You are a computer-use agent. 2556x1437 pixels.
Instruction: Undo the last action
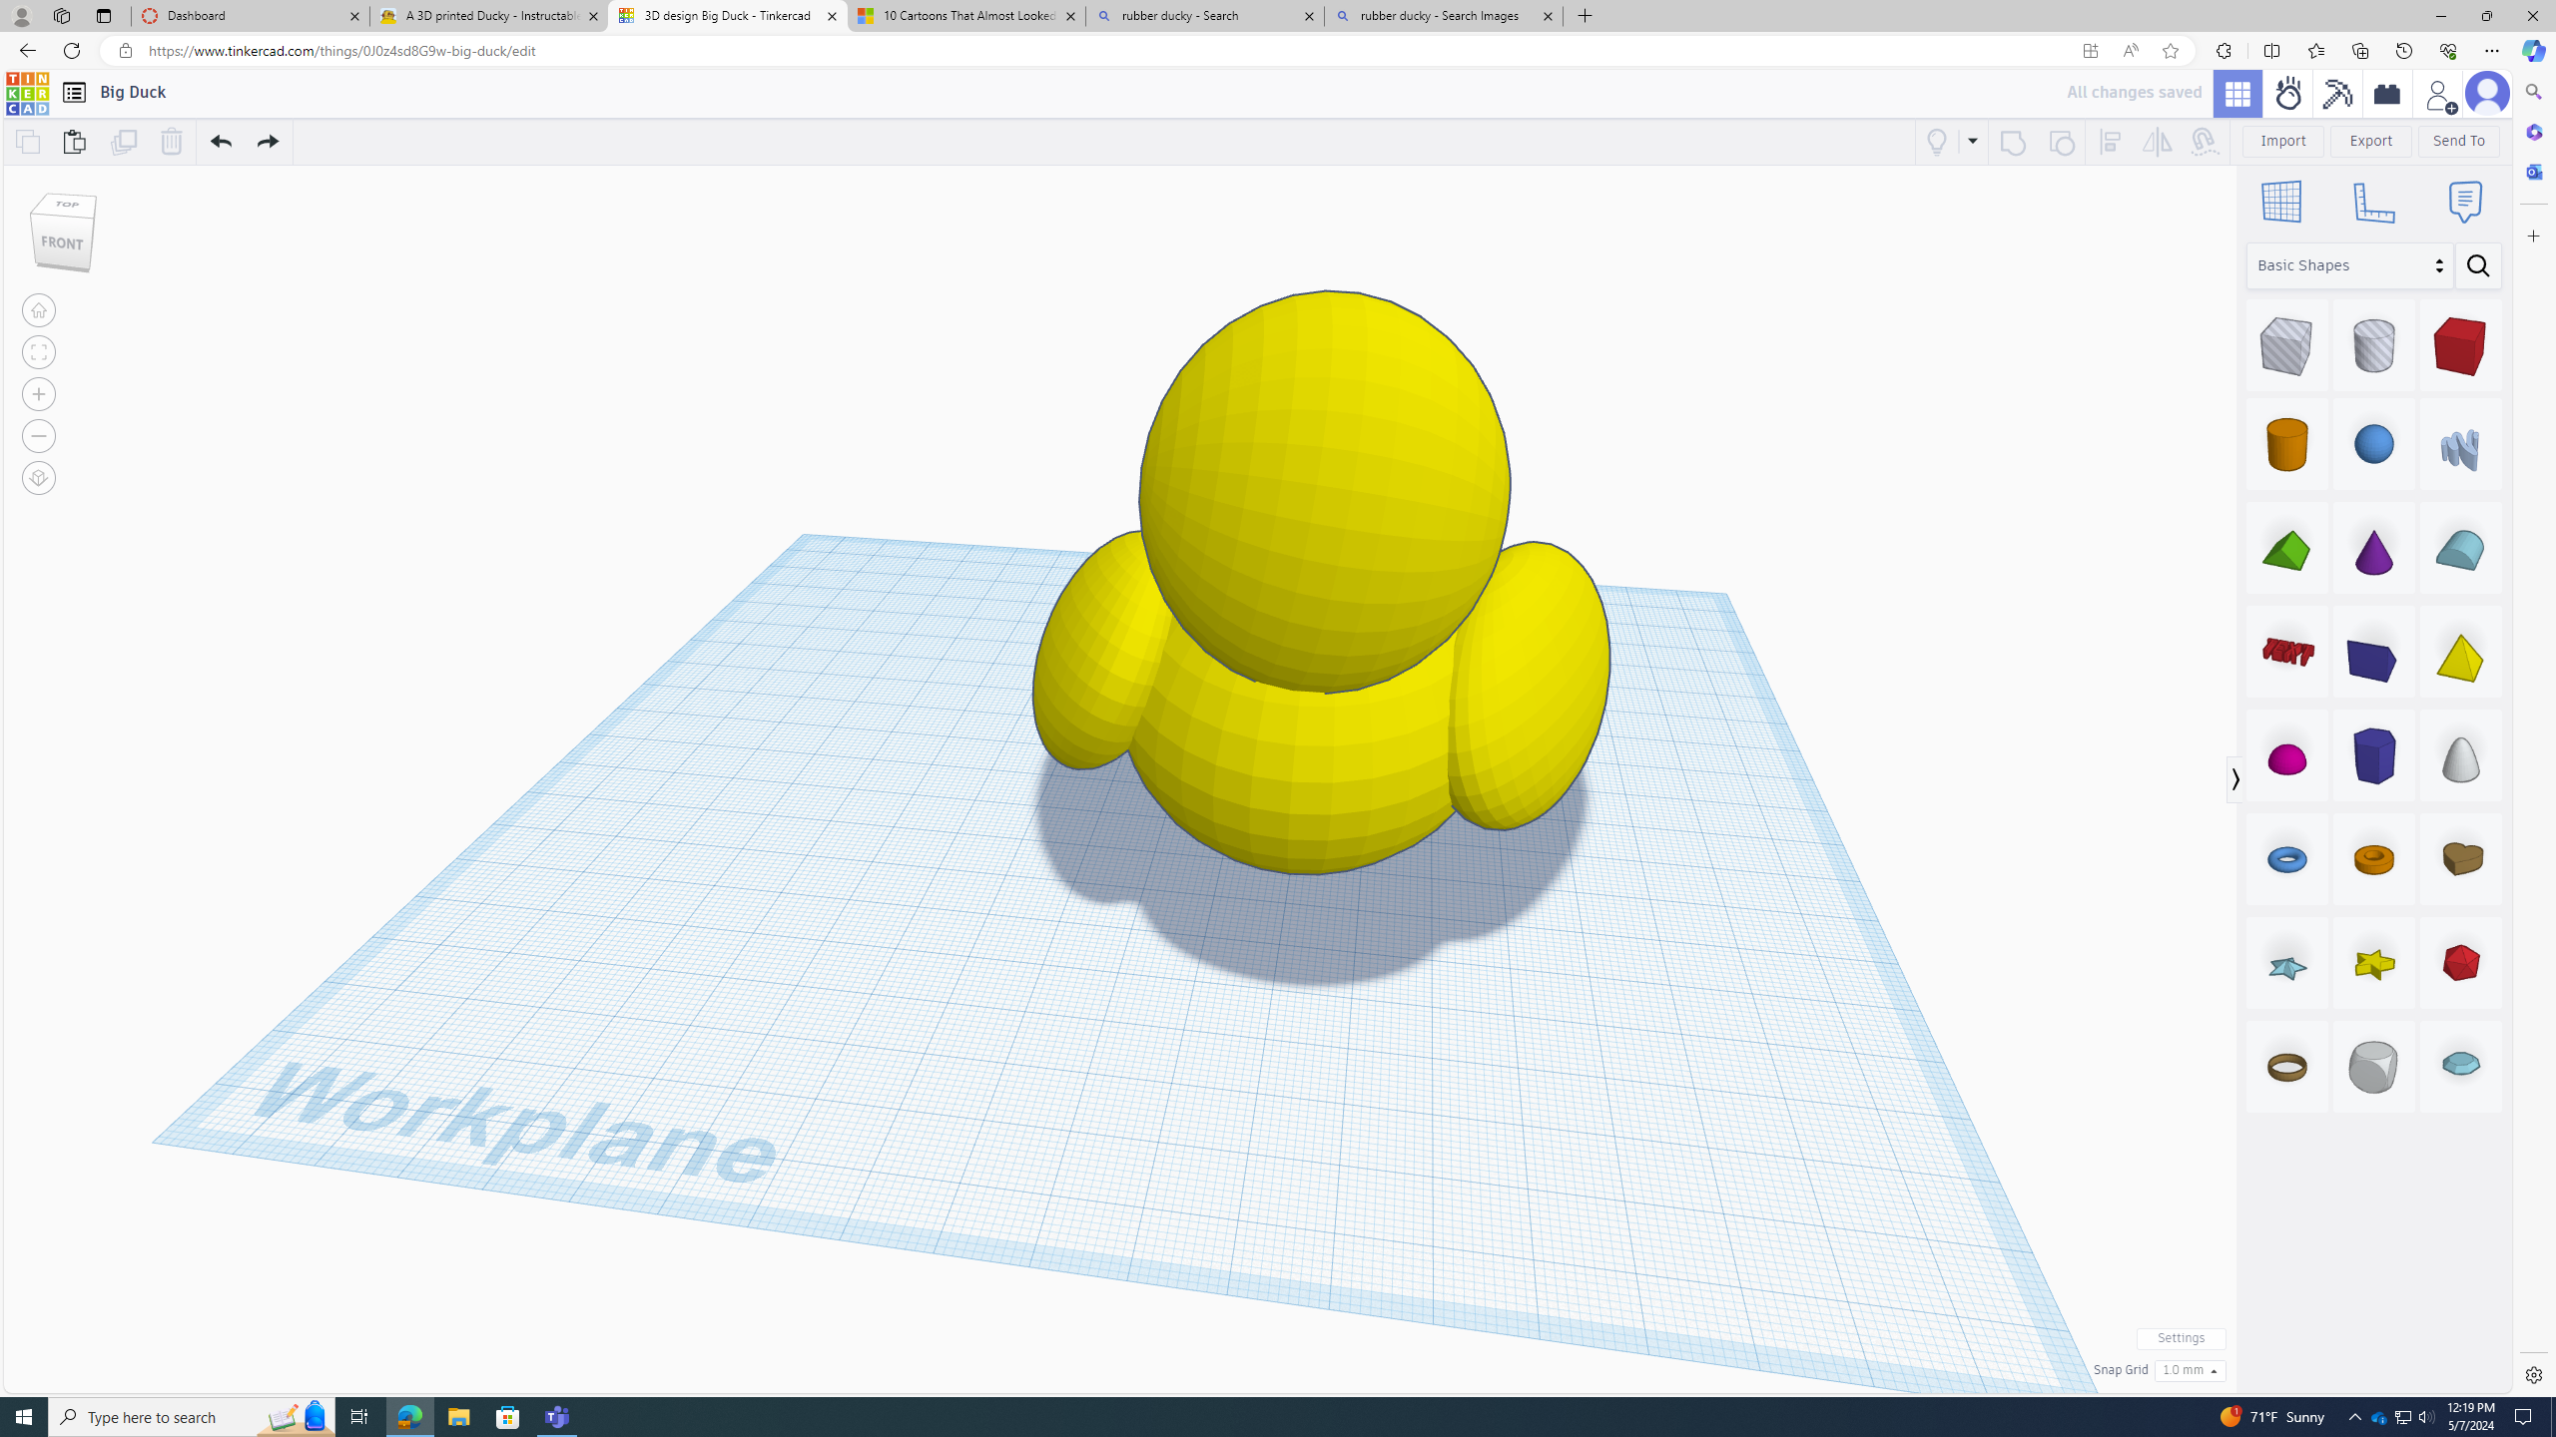pyautogui.click(x=221, y=142)
